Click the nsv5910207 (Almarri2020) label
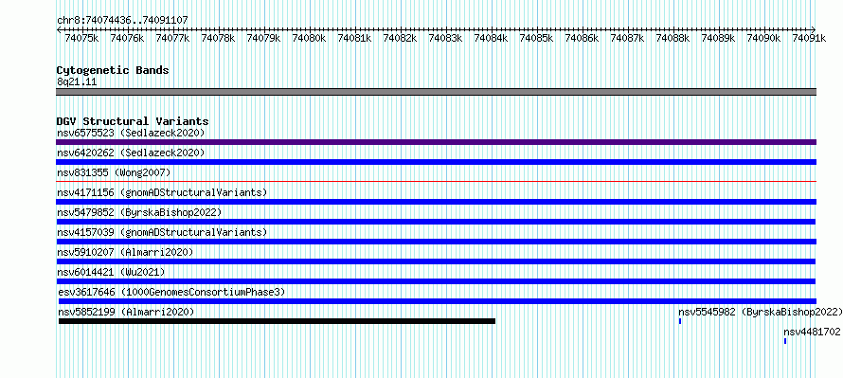 coord(125,252)
